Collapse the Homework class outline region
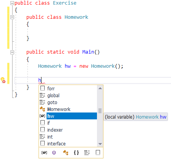The height and width of the screenshot is (163, 171). 12,17
